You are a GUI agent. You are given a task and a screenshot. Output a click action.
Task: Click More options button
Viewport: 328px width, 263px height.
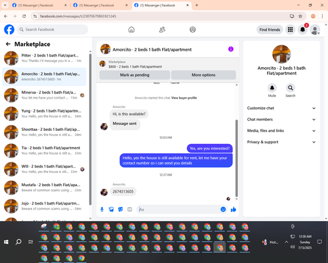click(203, 75)
